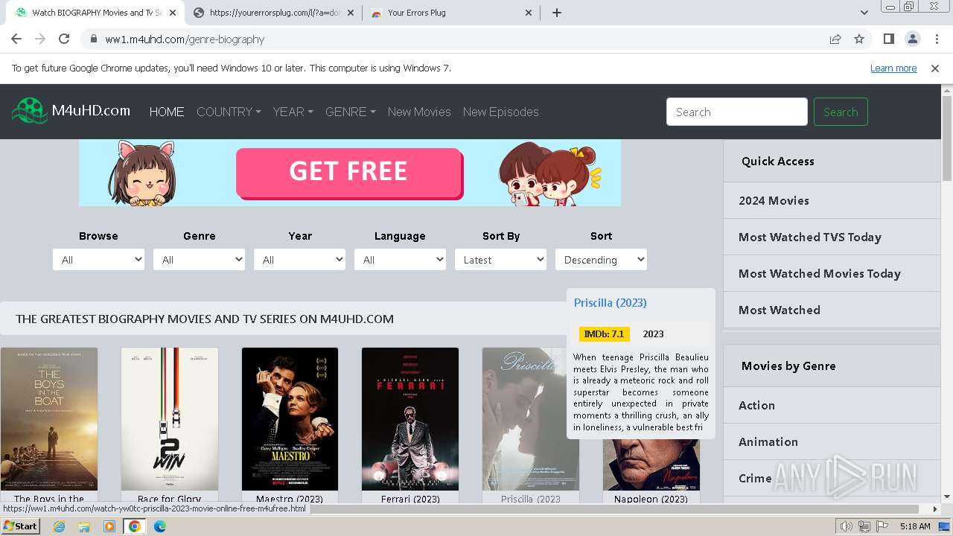
Task: Open the Chrome profile avatar icon
Action: coord(912,39)
